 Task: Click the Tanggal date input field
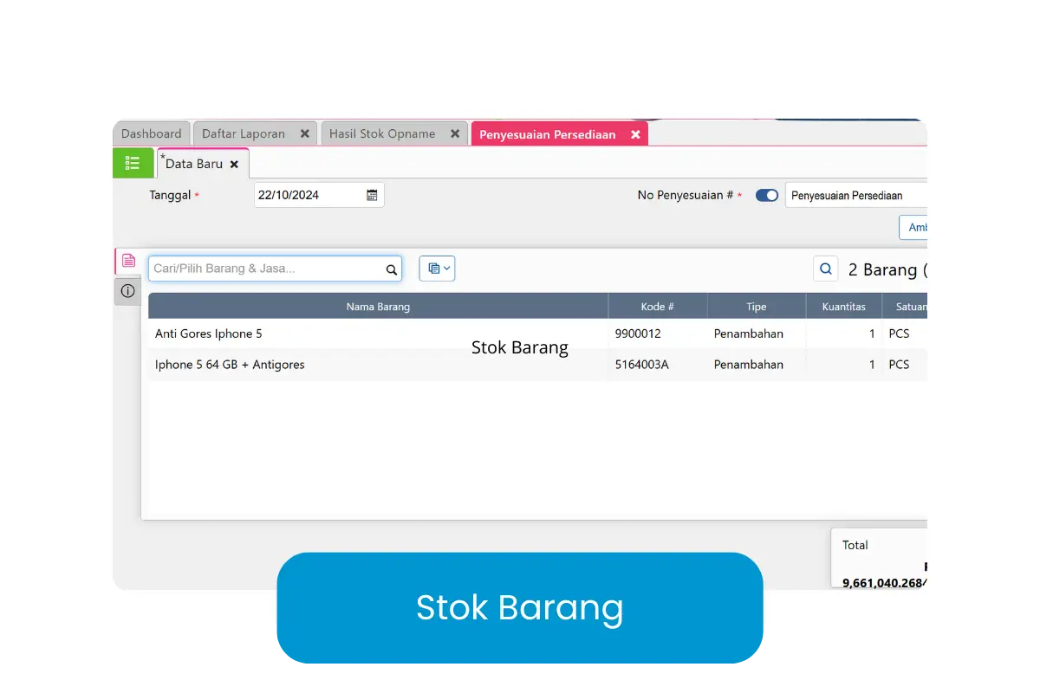(308, 195)
